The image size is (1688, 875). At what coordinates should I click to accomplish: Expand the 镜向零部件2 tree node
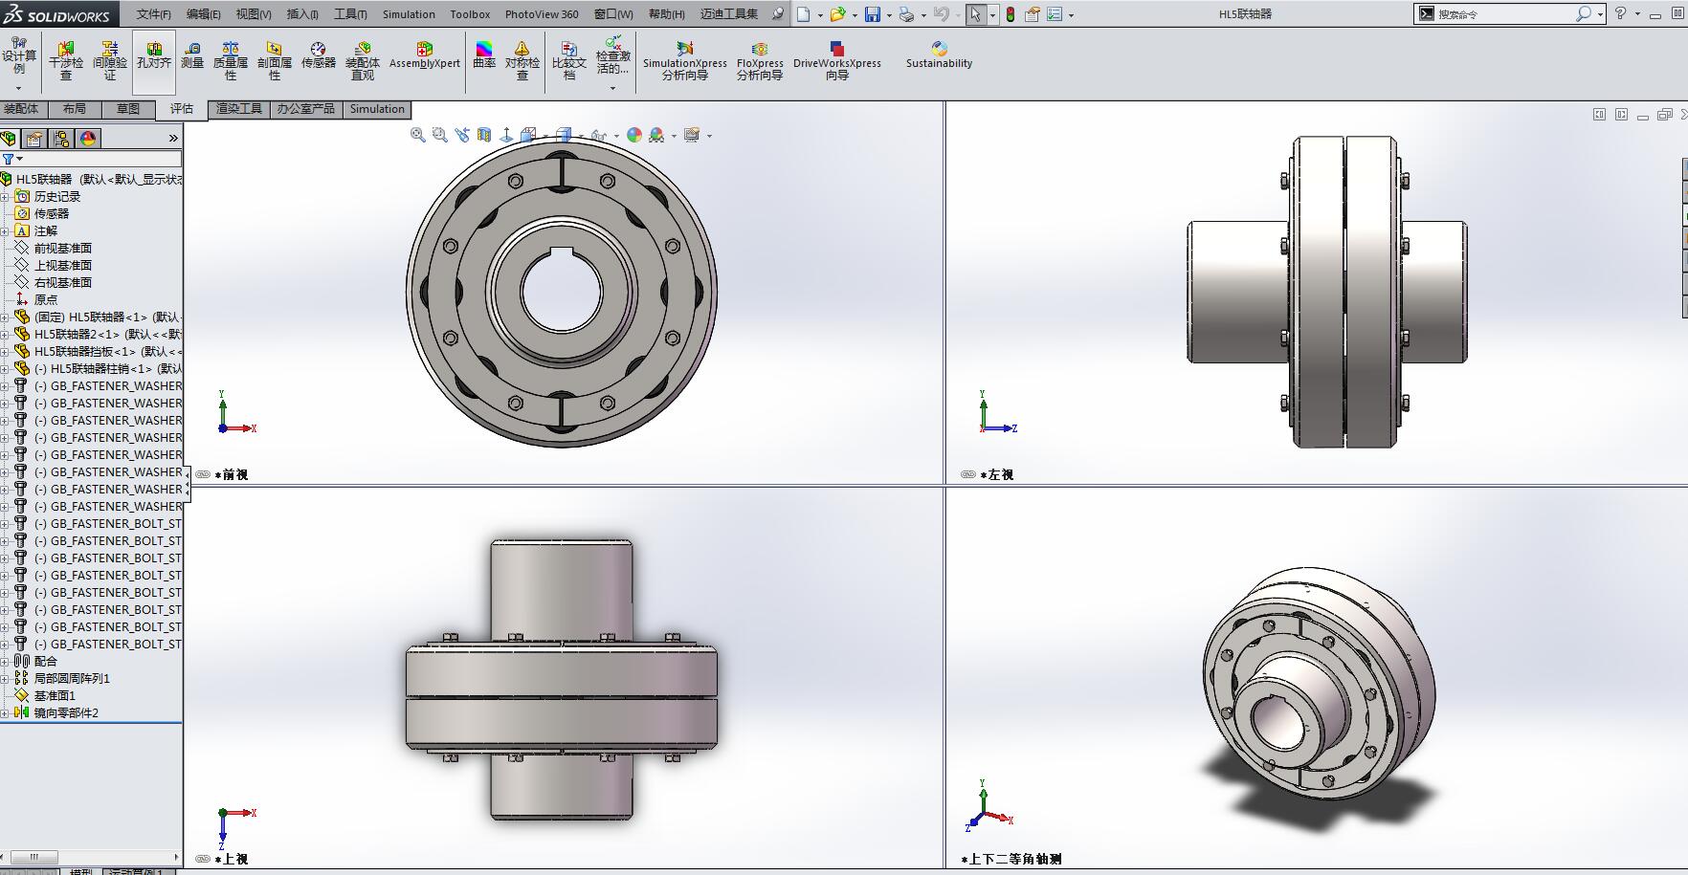click(x=5, y=713)
